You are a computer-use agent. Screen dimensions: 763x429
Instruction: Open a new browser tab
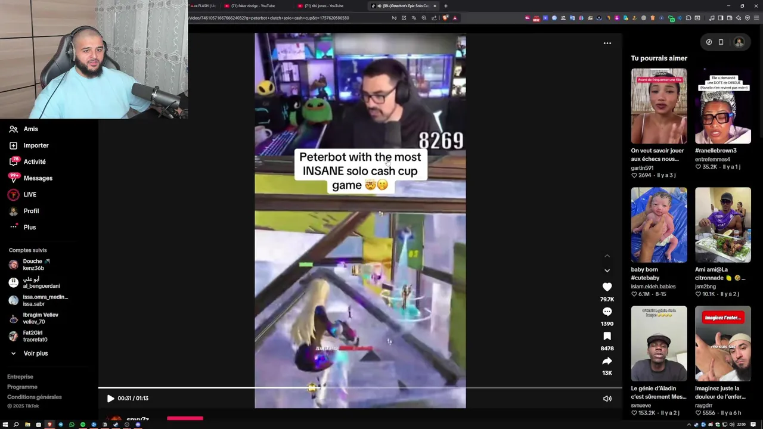[x=445, y=6]
